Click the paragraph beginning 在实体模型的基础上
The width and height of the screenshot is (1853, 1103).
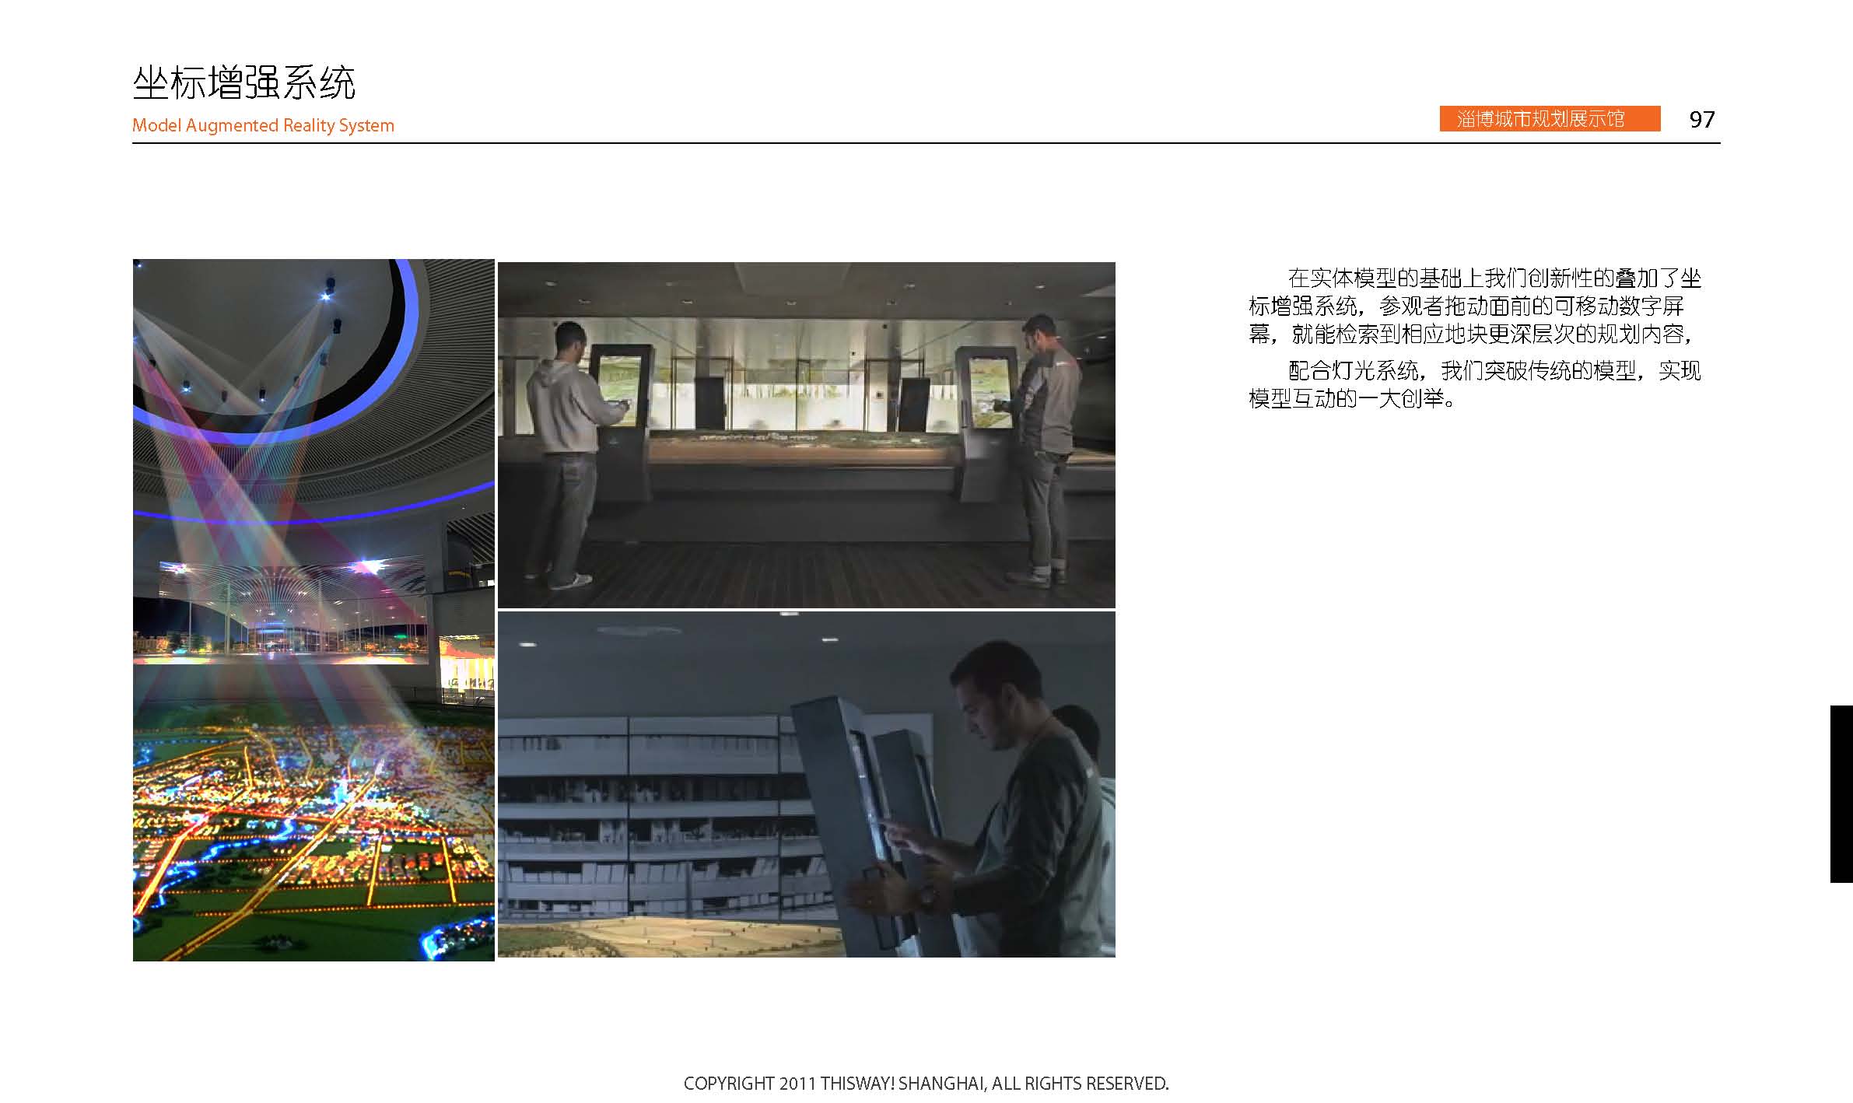click(x=1475, y=306)
